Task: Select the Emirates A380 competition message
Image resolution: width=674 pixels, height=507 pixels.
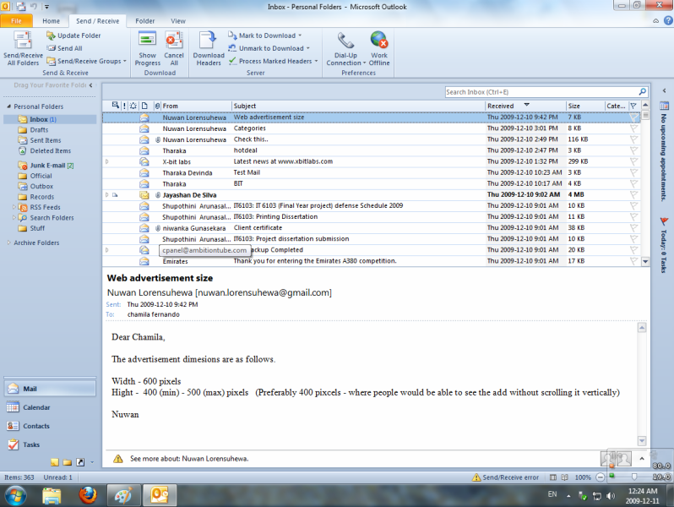Action: coord(372,261)
